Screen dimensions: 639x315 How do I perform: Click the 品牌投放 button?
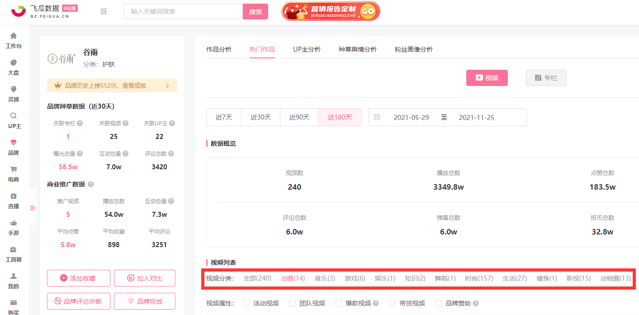coord(145,301)
